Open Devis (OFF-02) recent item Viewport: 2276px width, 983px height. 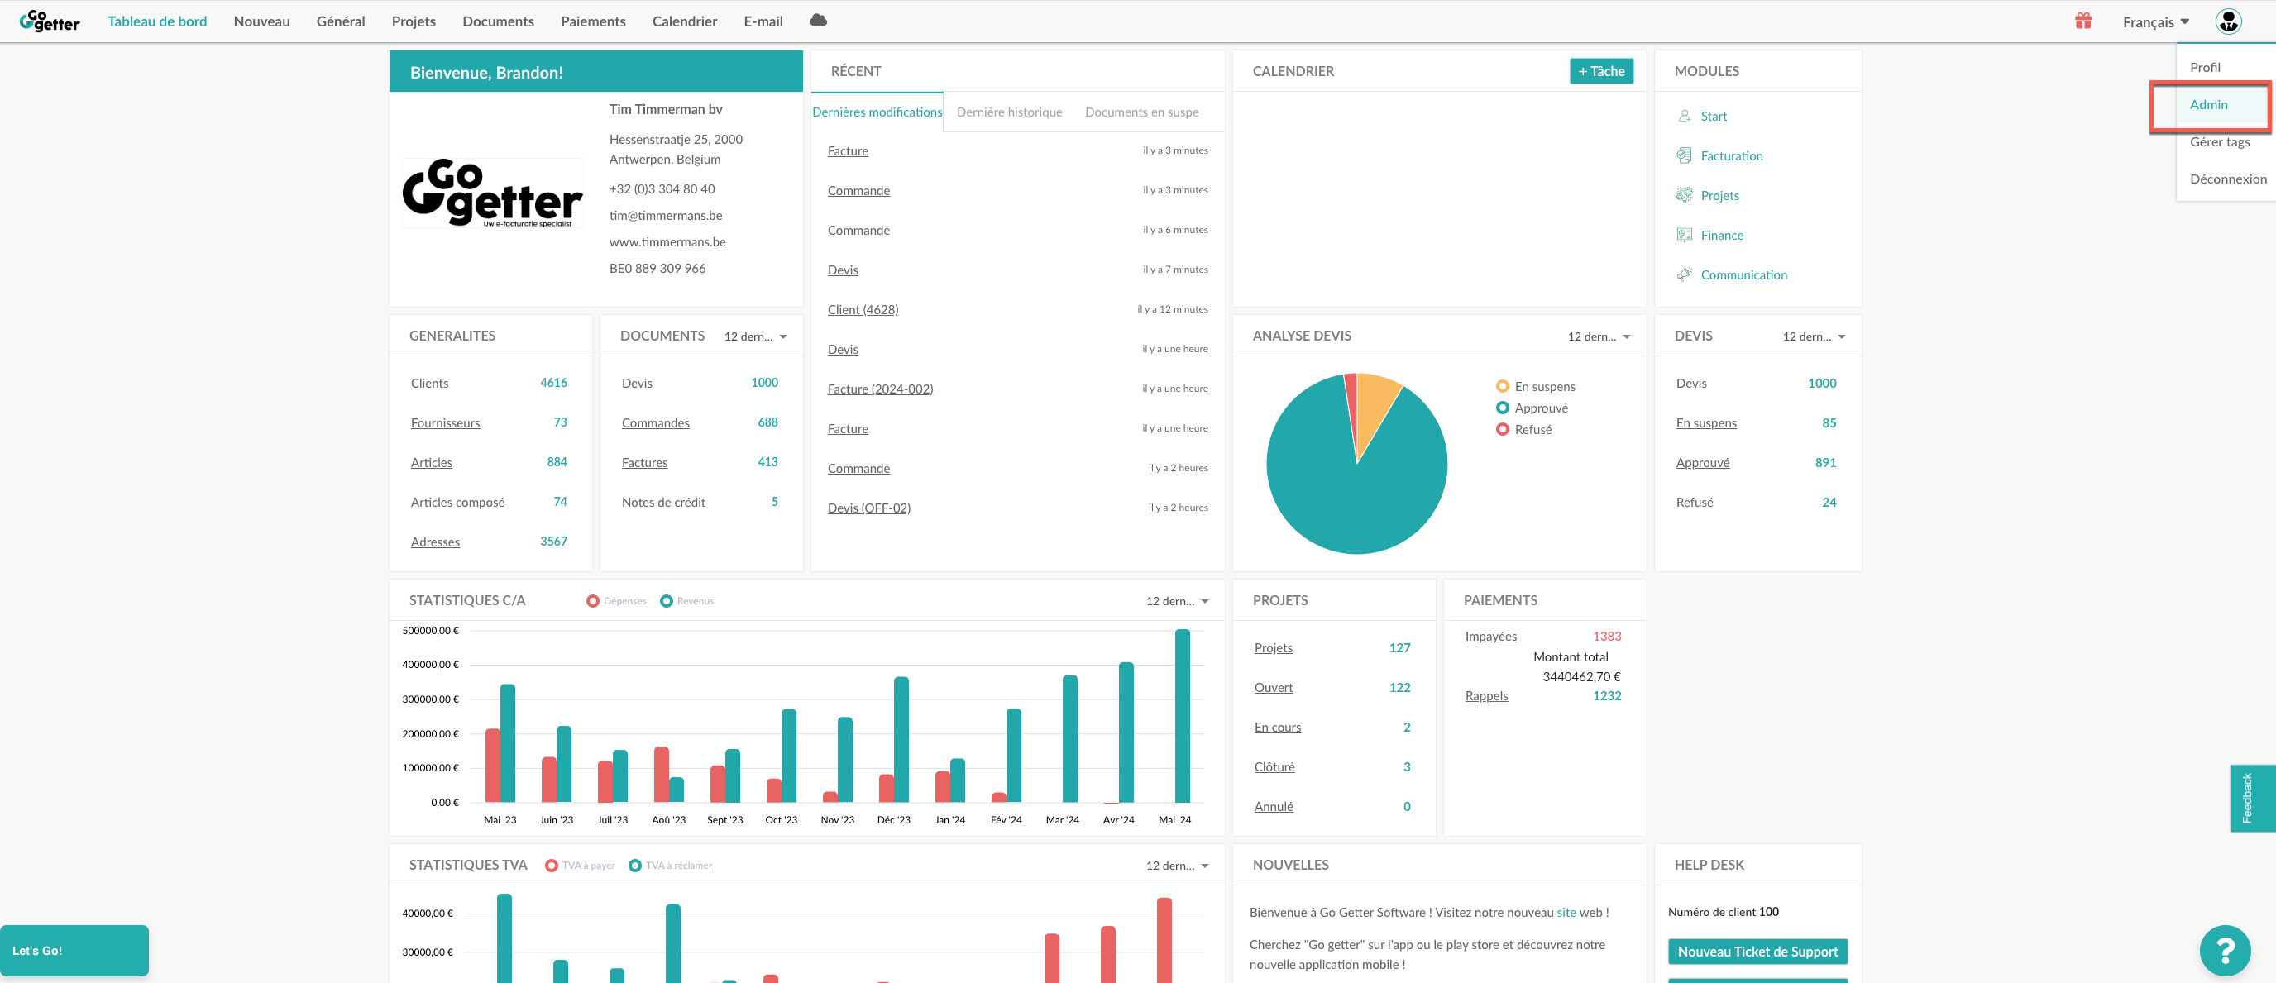(869, 508)
